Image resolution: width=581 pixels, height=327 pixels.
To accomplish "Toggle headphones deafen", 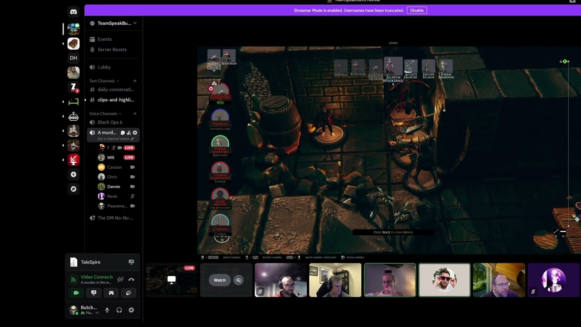I will point(119,310).
